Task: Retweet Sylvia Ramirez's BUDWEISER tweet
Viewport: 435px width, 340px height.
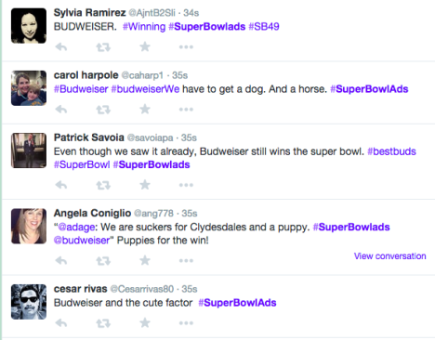Action: click(103, 47)
